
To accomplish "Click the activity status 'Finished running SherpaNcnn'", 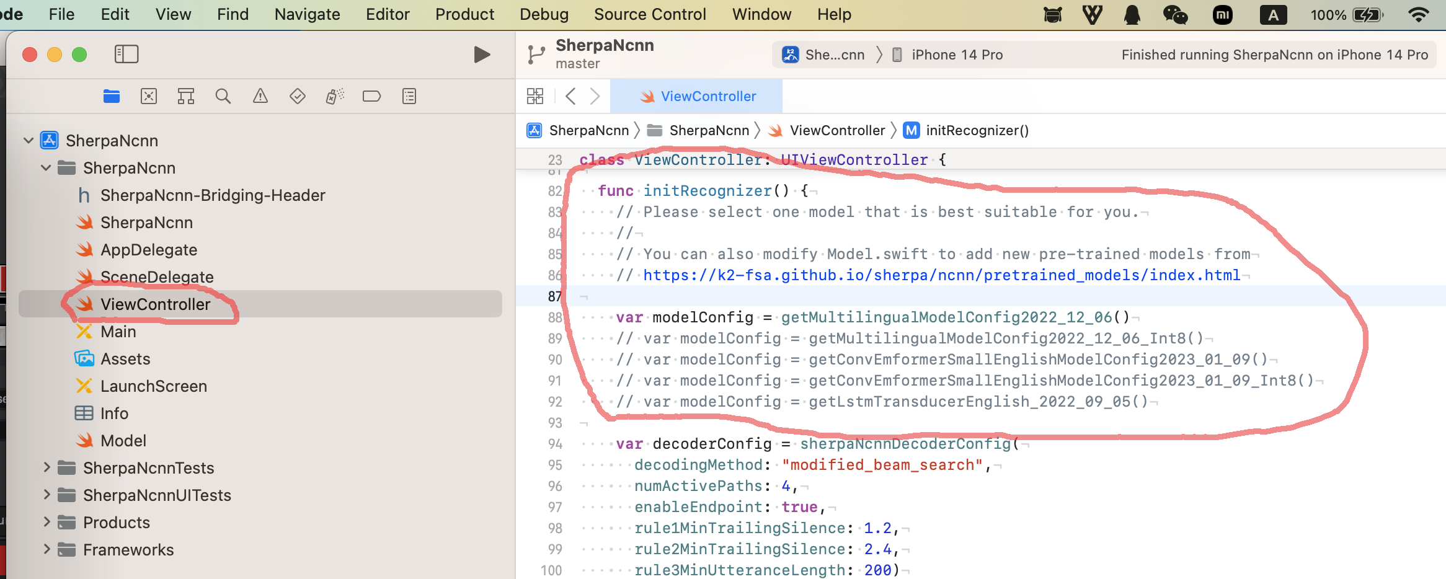I will 1275,55.
